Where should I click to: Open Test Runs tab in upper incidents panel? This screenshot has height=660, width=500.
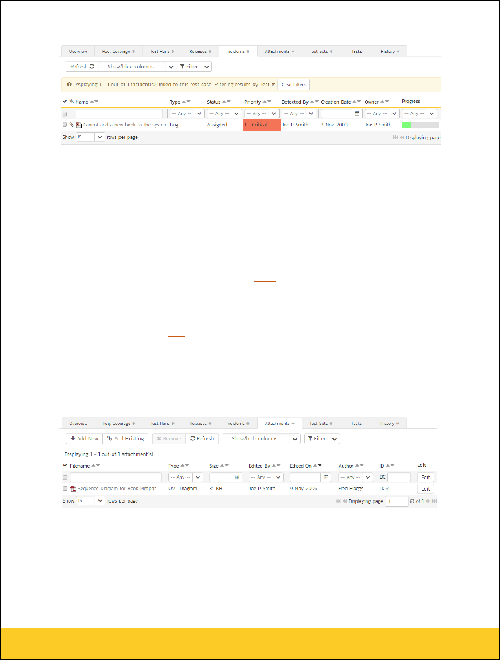[162, 51]
